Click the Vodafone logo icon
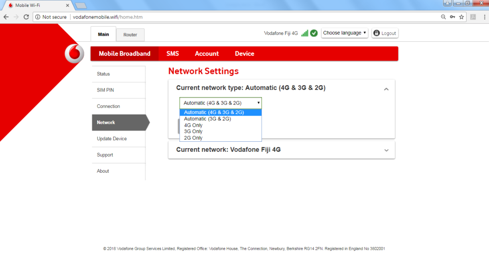The height and width of the screenshot is (263, 489). 74,54
